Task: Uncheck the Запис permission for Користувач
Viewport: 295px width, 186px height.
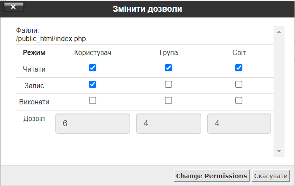Action: [93, 84]
